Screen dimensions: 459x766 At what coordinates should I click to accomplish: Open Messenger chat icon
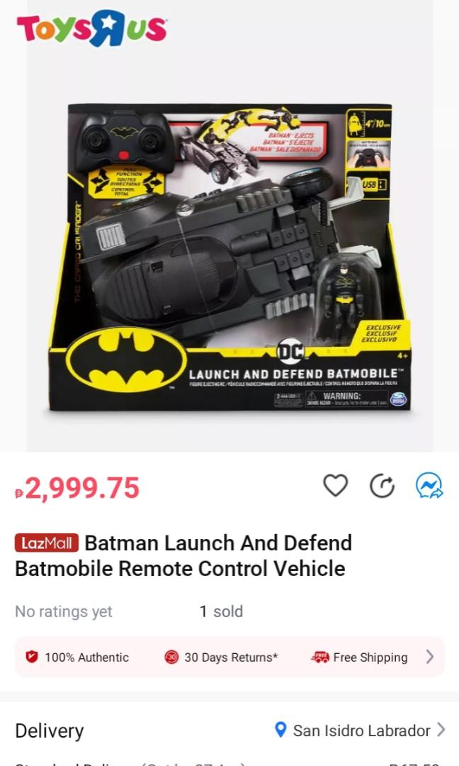click(x=429, y=486)
